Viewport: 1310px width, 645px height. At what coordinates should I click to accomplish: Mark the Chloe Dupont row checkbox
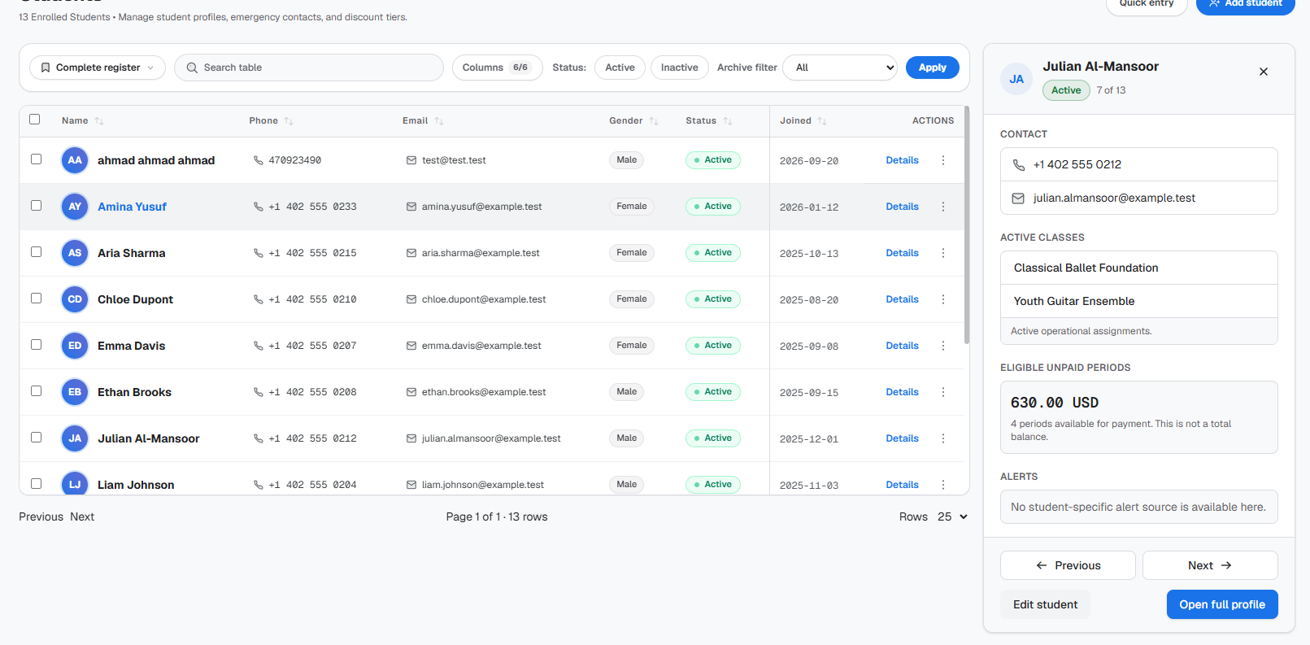(x=36, y=299)
